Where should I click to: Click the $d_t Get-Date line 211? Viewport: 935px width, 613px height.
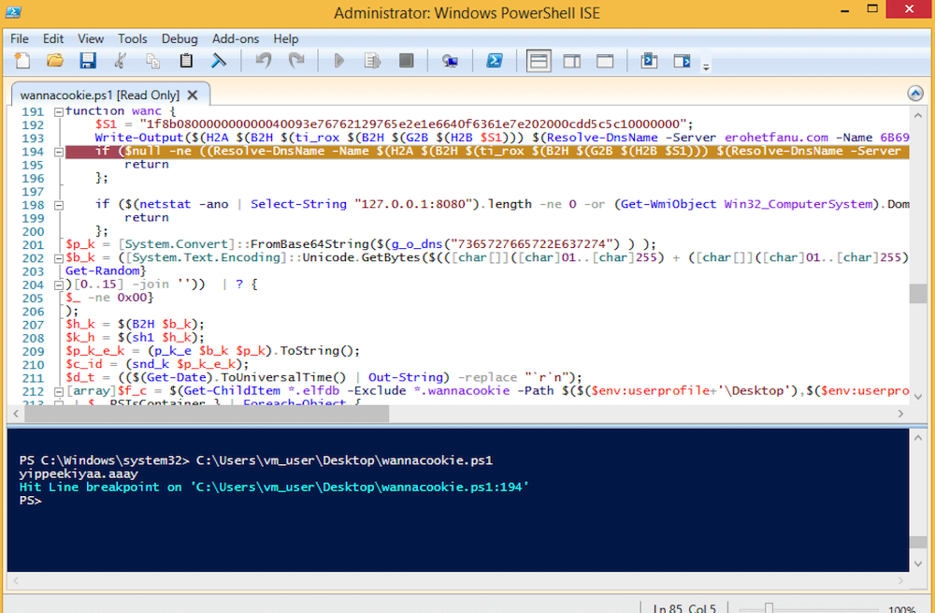(324, 377)
